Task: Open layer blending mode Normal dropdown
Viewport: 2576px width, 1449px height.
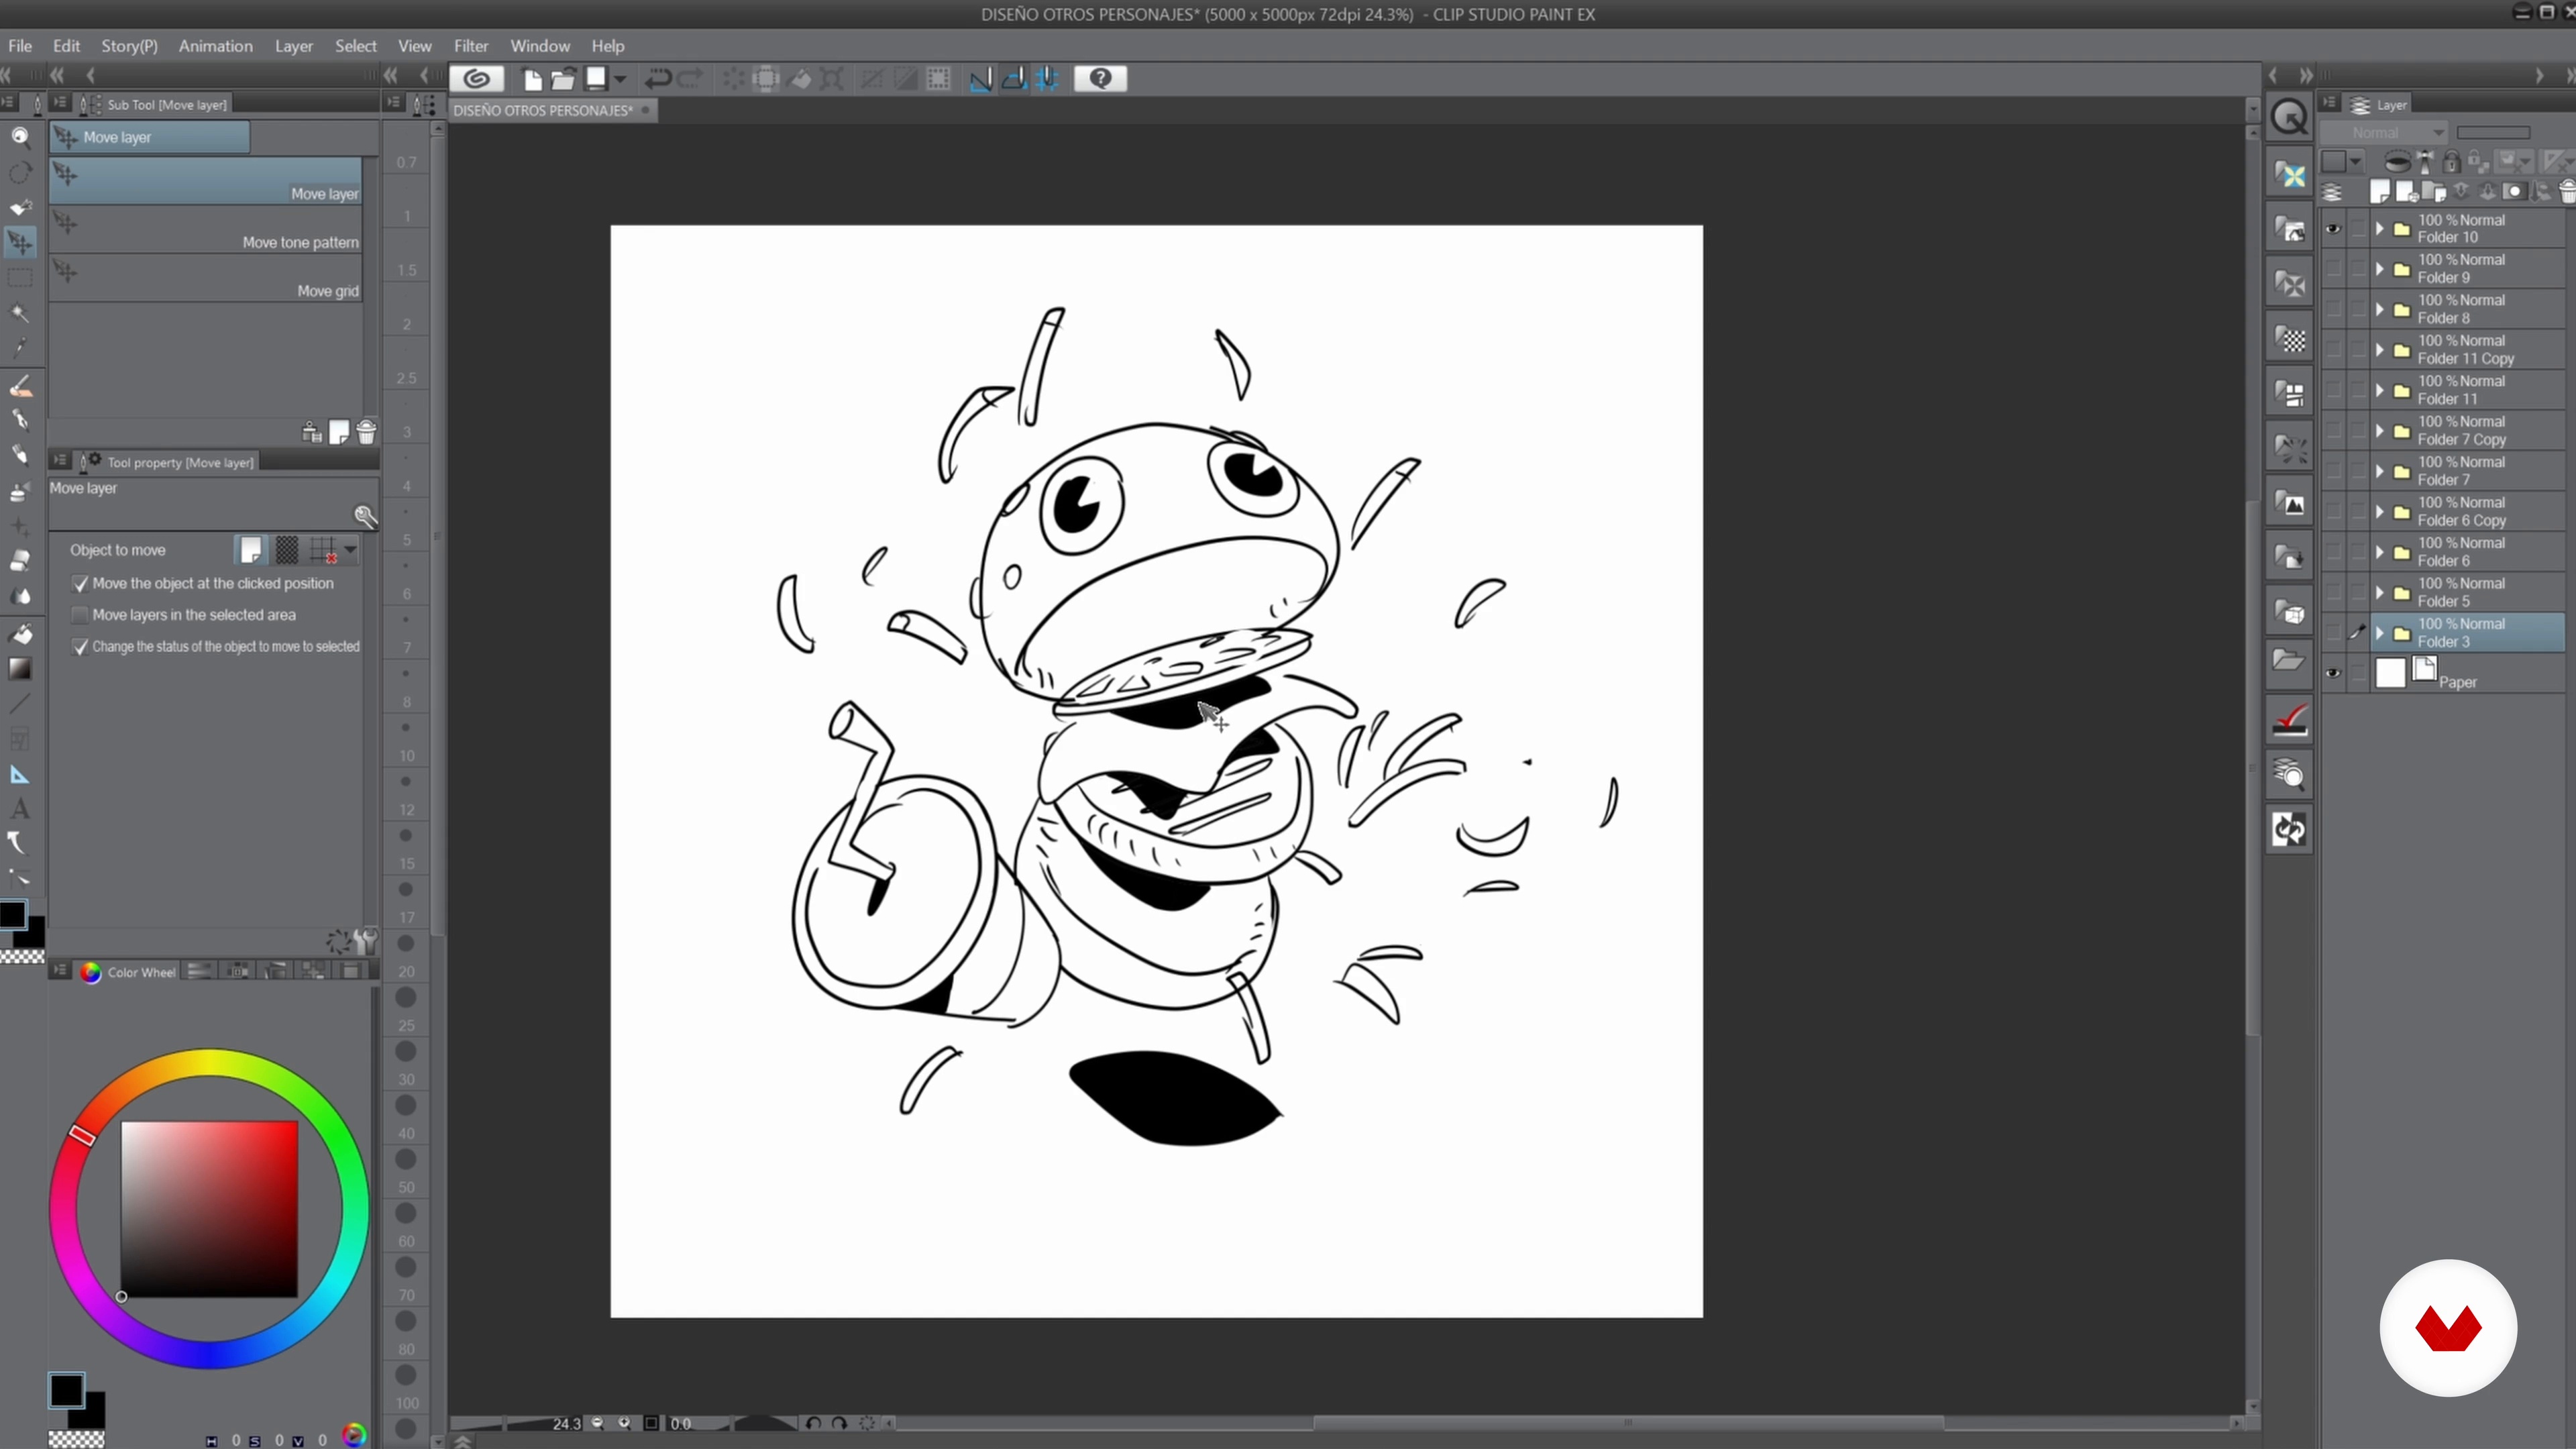Action: pyautogui.click(x=2383, y=132)
